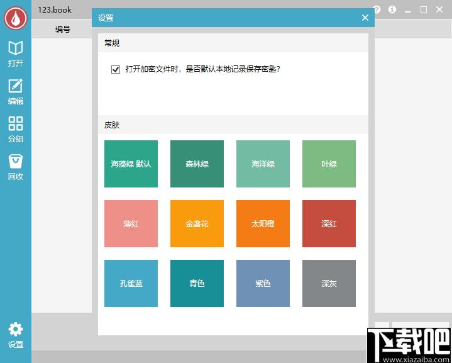The height and width of the screenshot is (363, 452).
Task: Choose the 叶绿 skin swatch
Action: (x=329, y=164)
